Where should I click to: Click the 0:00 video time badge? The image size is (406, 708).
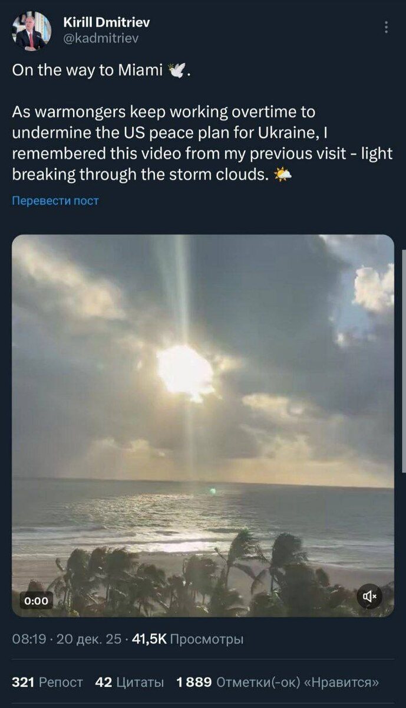coord(37,601)
